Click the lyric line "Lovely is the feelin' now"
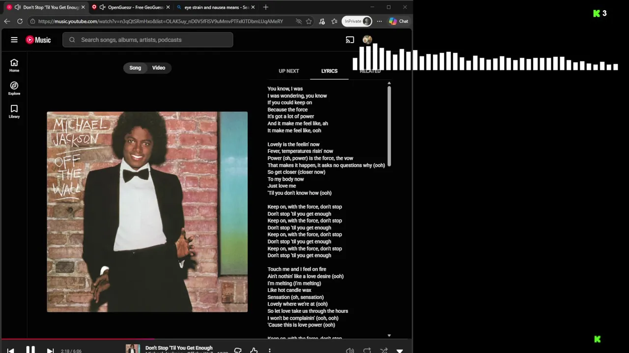Screen dimensions: 629x353 click(x=293, y=145)
